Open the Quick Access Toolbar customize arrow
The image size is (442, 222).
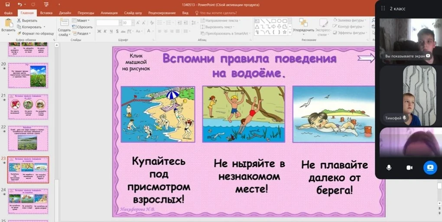(59, 4)
